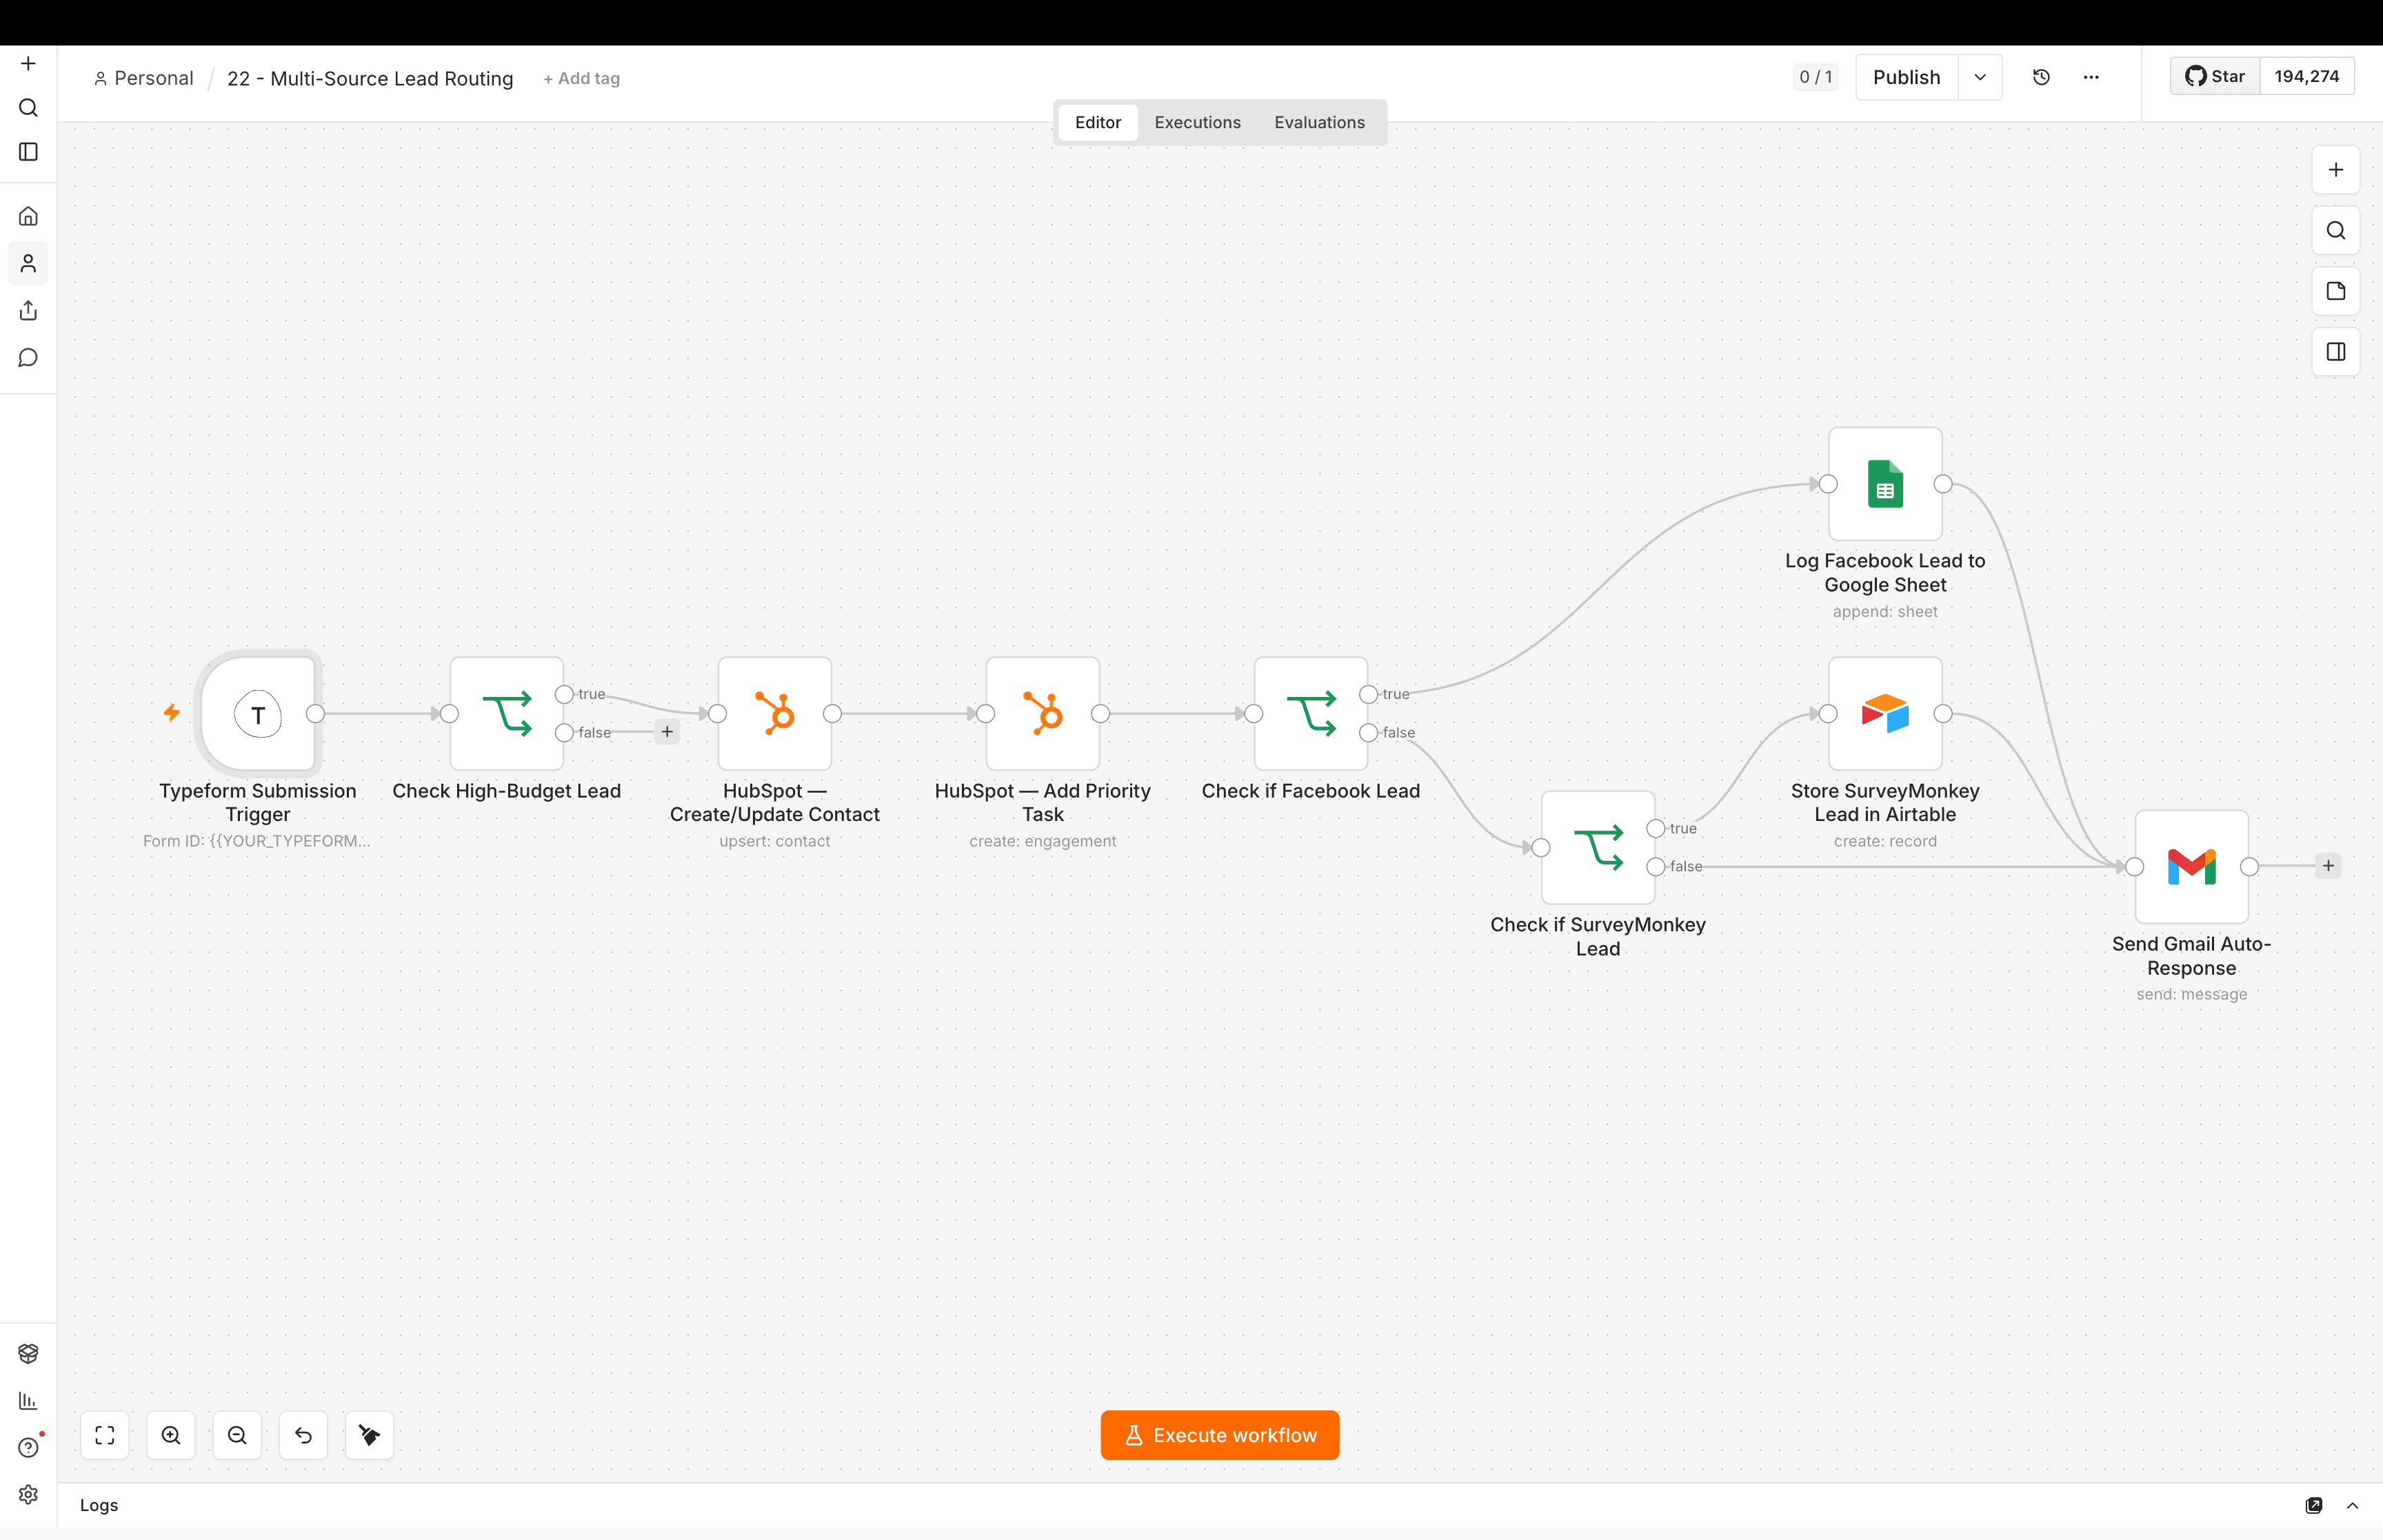This screenshot has width=2383, height=1540.
Task: Click star count 194,274
Action: (2306, 76)
